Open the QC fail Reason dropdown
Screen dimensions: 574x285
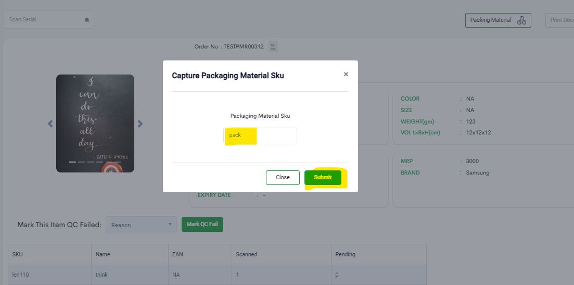pyautogui.click(x=141, y=225)
